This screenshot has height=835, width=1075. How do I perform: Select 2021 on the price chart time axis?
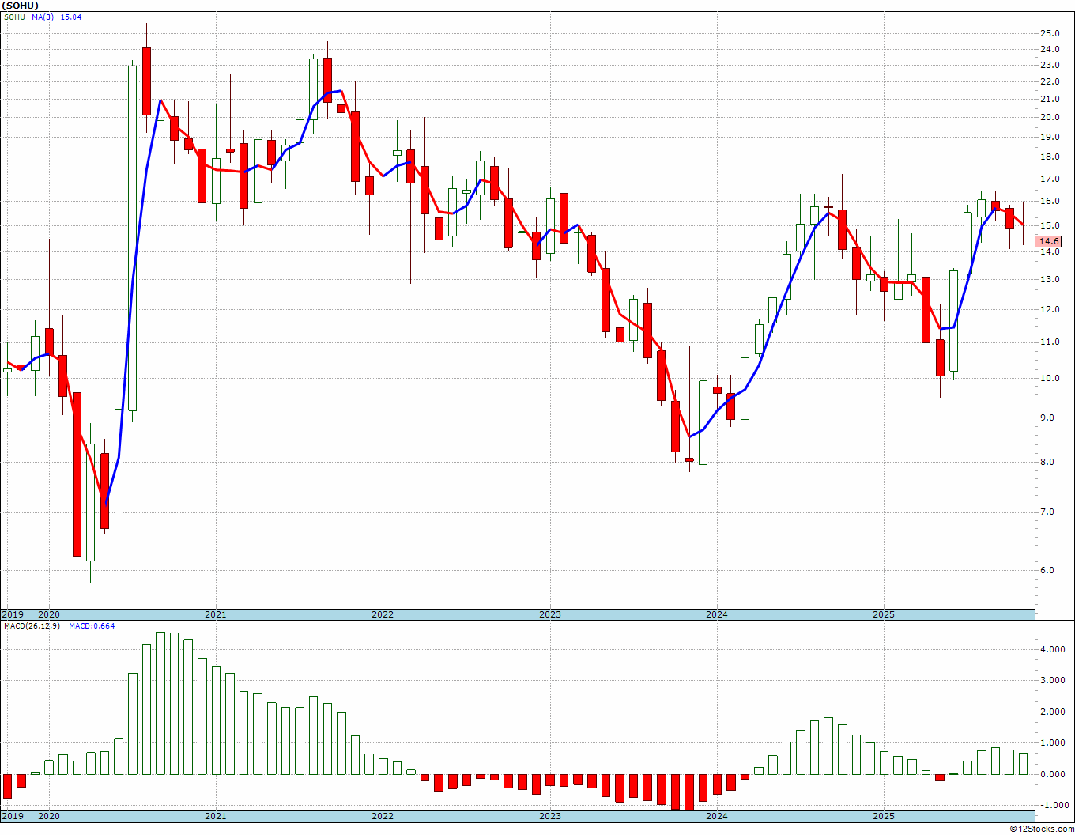click(216, 614)
